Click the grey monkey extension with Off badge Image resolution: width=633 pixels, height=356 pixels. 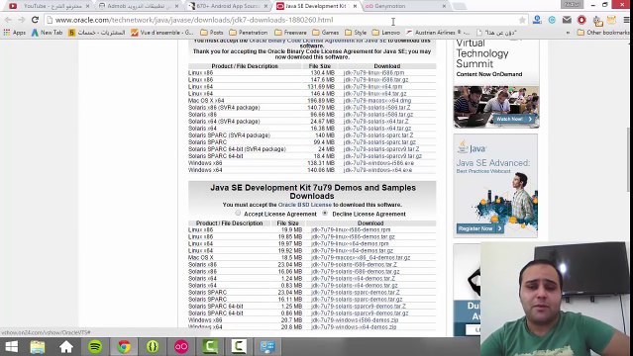(597, 20)
